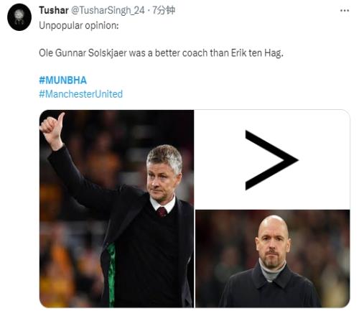Viewport: 359px width, 316px height.
Task: Open the #MUNBHA hashtag
Action: (x=62, y=80)
